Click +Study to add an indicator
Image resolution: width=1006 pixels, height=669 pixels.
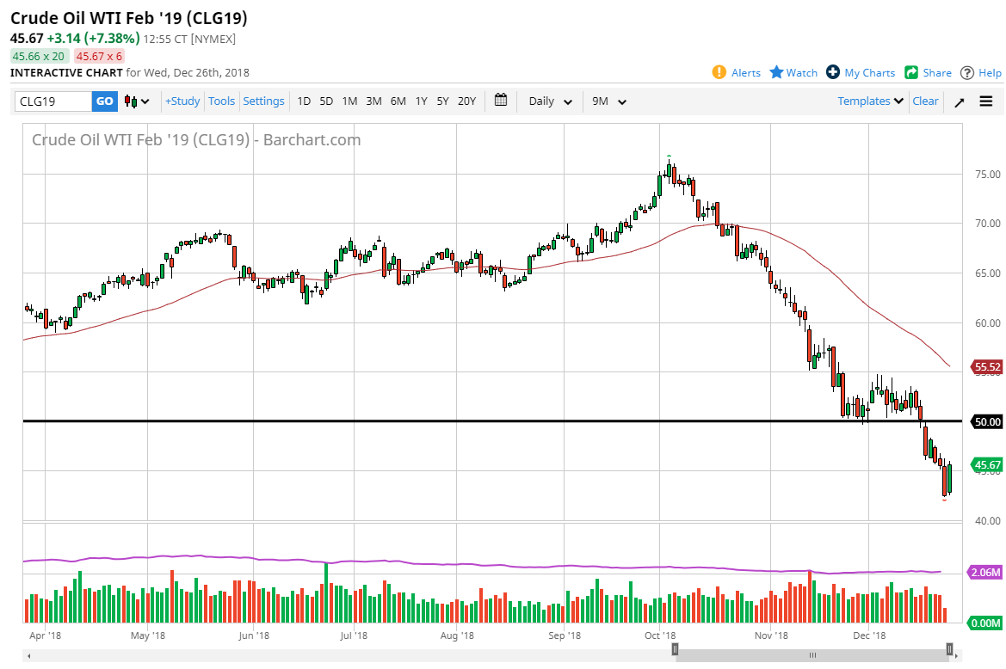(x=182, y=101)
